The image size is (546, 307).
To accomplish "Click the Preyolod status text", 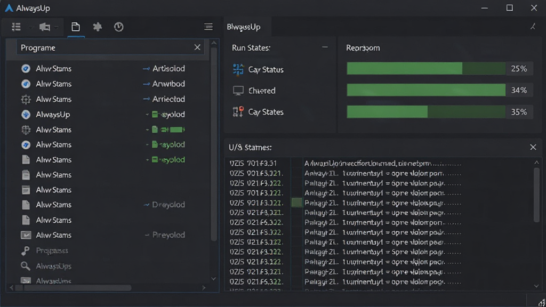I will pos(168,235).
